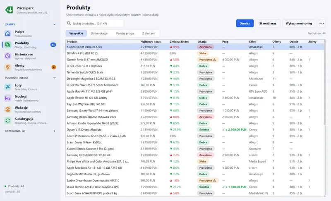Click the search magnifier icon
The image size is (331, 201).
pyautogui.click(x=69, y=23)
